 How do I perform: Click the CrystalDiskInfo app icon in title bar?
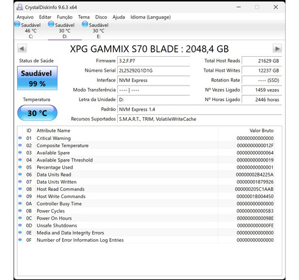(20, 7)
